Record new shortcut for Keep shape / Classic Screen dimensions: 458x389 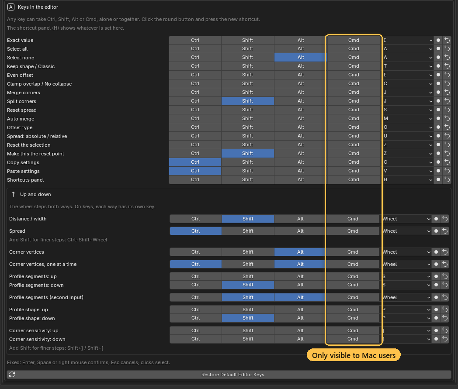(x=438, y=66)
